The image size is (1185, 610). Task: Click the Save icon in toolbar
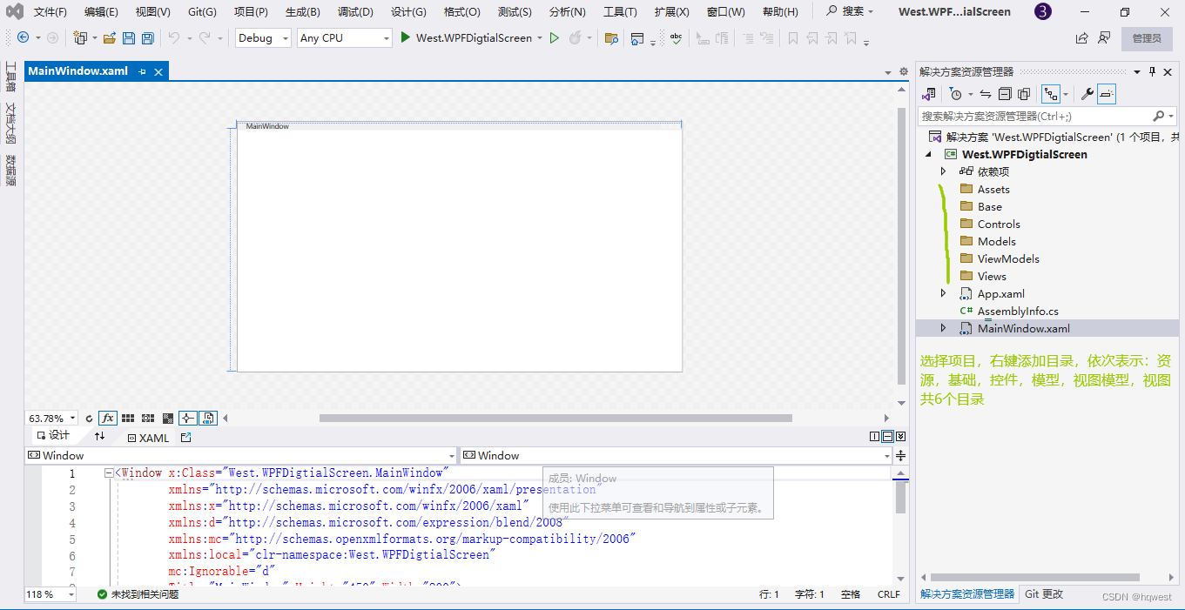pos(129,38)
